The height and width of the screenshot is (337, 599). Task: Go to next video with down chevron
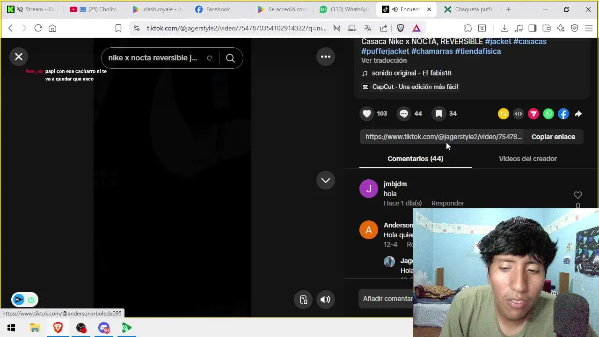click(326, 180)
